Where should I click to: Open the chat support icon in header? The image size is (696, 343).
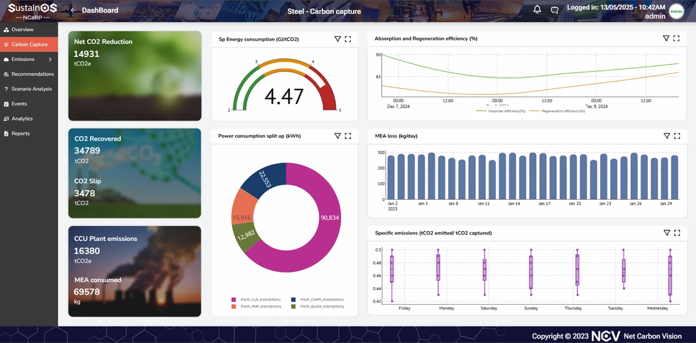tap(554, 10)
